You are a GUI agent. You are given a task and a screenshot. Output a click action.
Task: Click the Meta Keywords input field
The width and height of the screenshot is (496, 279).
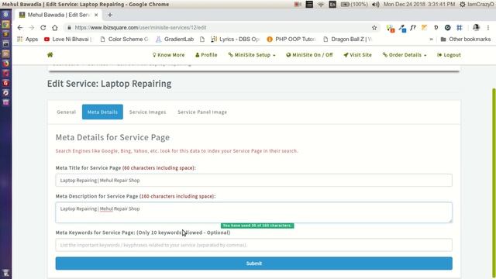[253, 245]
